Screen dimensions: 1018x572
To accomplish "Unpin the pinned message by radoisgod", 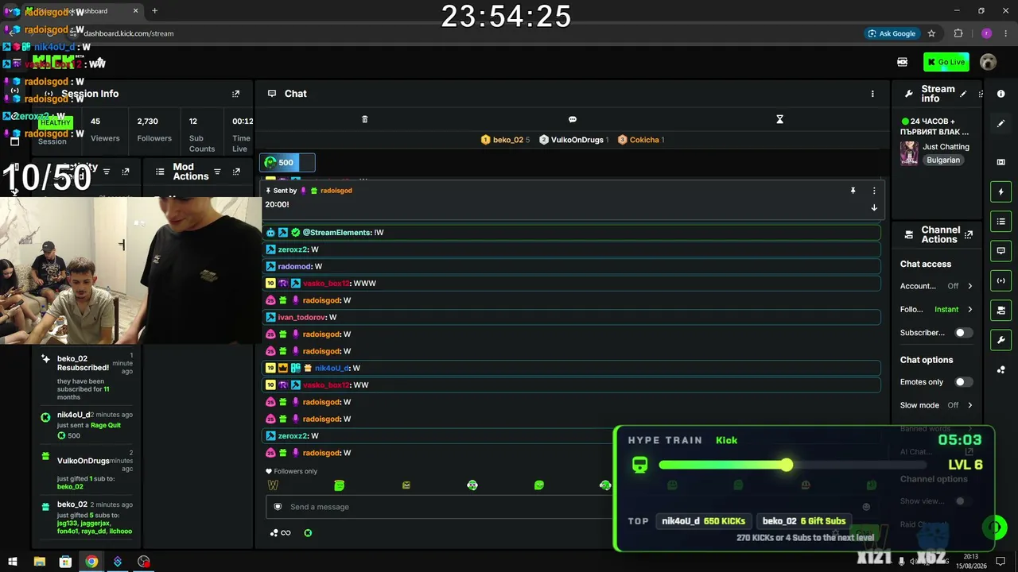I will tap(853, 191).
